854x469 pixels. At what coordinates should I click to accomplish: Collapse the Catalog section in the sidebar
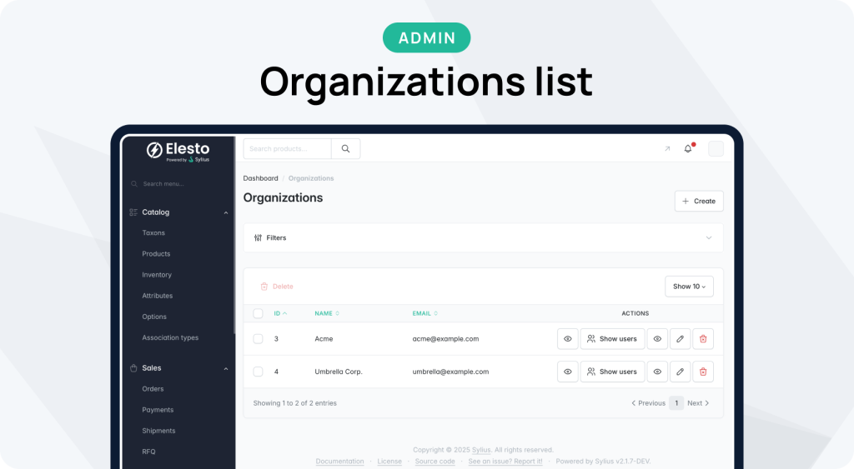pyautogui.click(x=226, y=212)
